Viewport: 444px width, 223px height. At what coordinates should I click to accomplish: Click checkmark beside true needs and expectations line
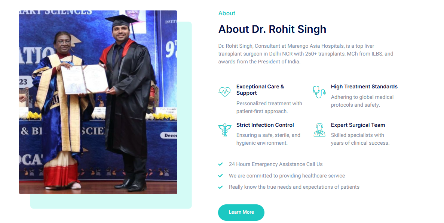pos(221,187)
